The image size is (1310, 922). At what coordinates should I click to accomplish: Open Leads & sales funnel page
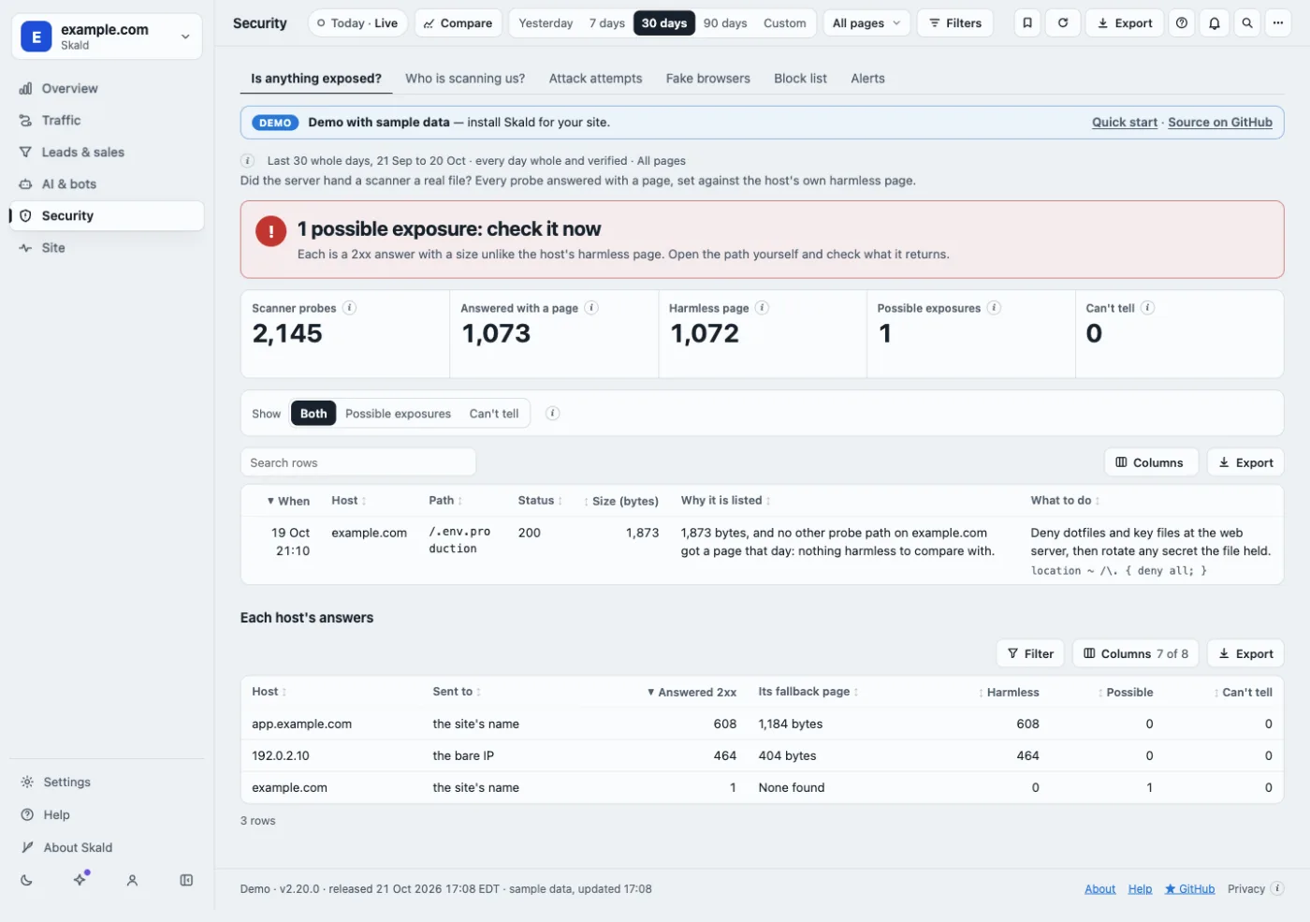click(x=107, y=152)
